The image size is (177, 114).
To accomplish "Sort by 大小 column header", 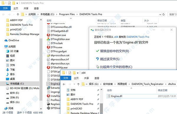I will pyautogui.click(x=146, y=21).
